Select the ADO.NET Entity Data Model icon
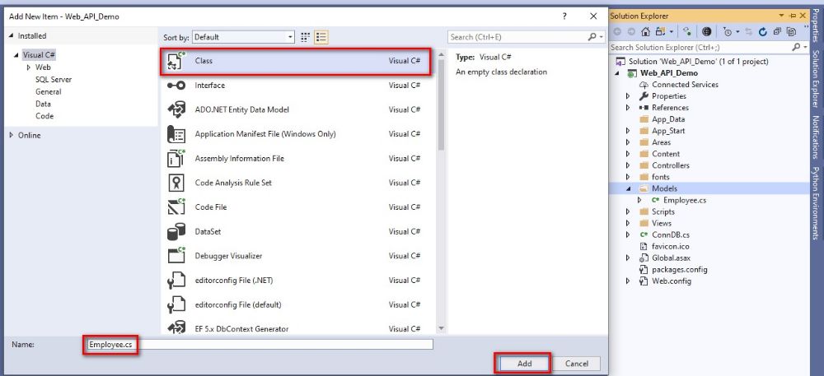 click(x=176, y=110)
